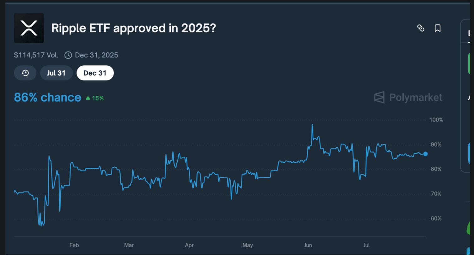This screenshot has height=255, width=474.
Task: Bookmark this Ripple ETF market
Action: point(438,28)
